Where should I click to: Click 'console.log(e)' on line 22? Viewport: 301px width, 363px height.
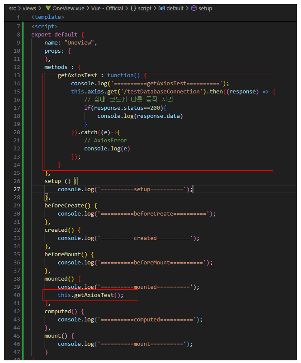(x=107, y=149)
